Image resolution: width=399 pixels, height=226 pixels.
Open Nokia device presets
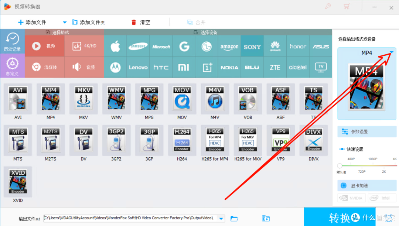pyautogui.click(x=229, y=67)
